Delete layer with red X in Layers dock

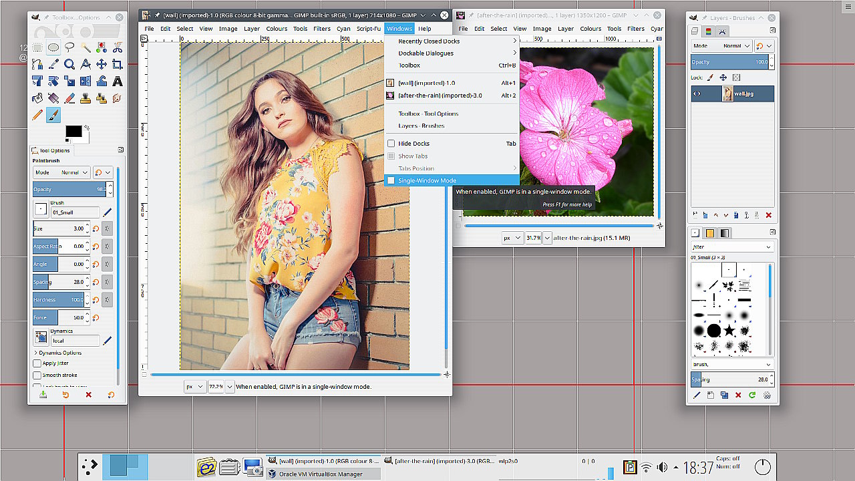click(x=769, y=215)
